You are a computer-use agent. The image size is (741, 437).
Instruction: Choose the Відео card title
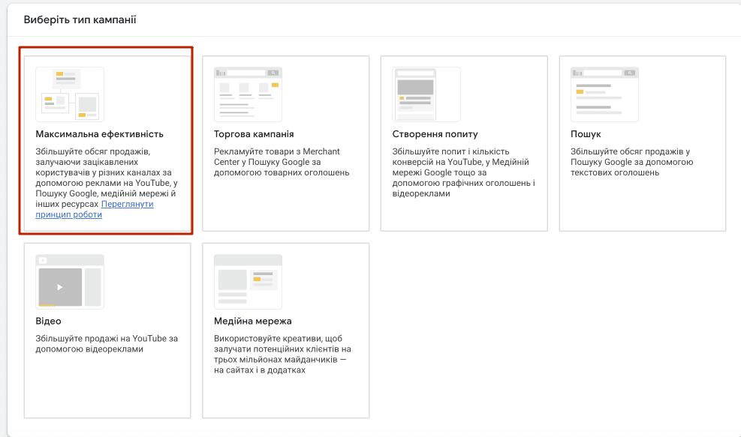pyautogui.click(x=48, y=321)
